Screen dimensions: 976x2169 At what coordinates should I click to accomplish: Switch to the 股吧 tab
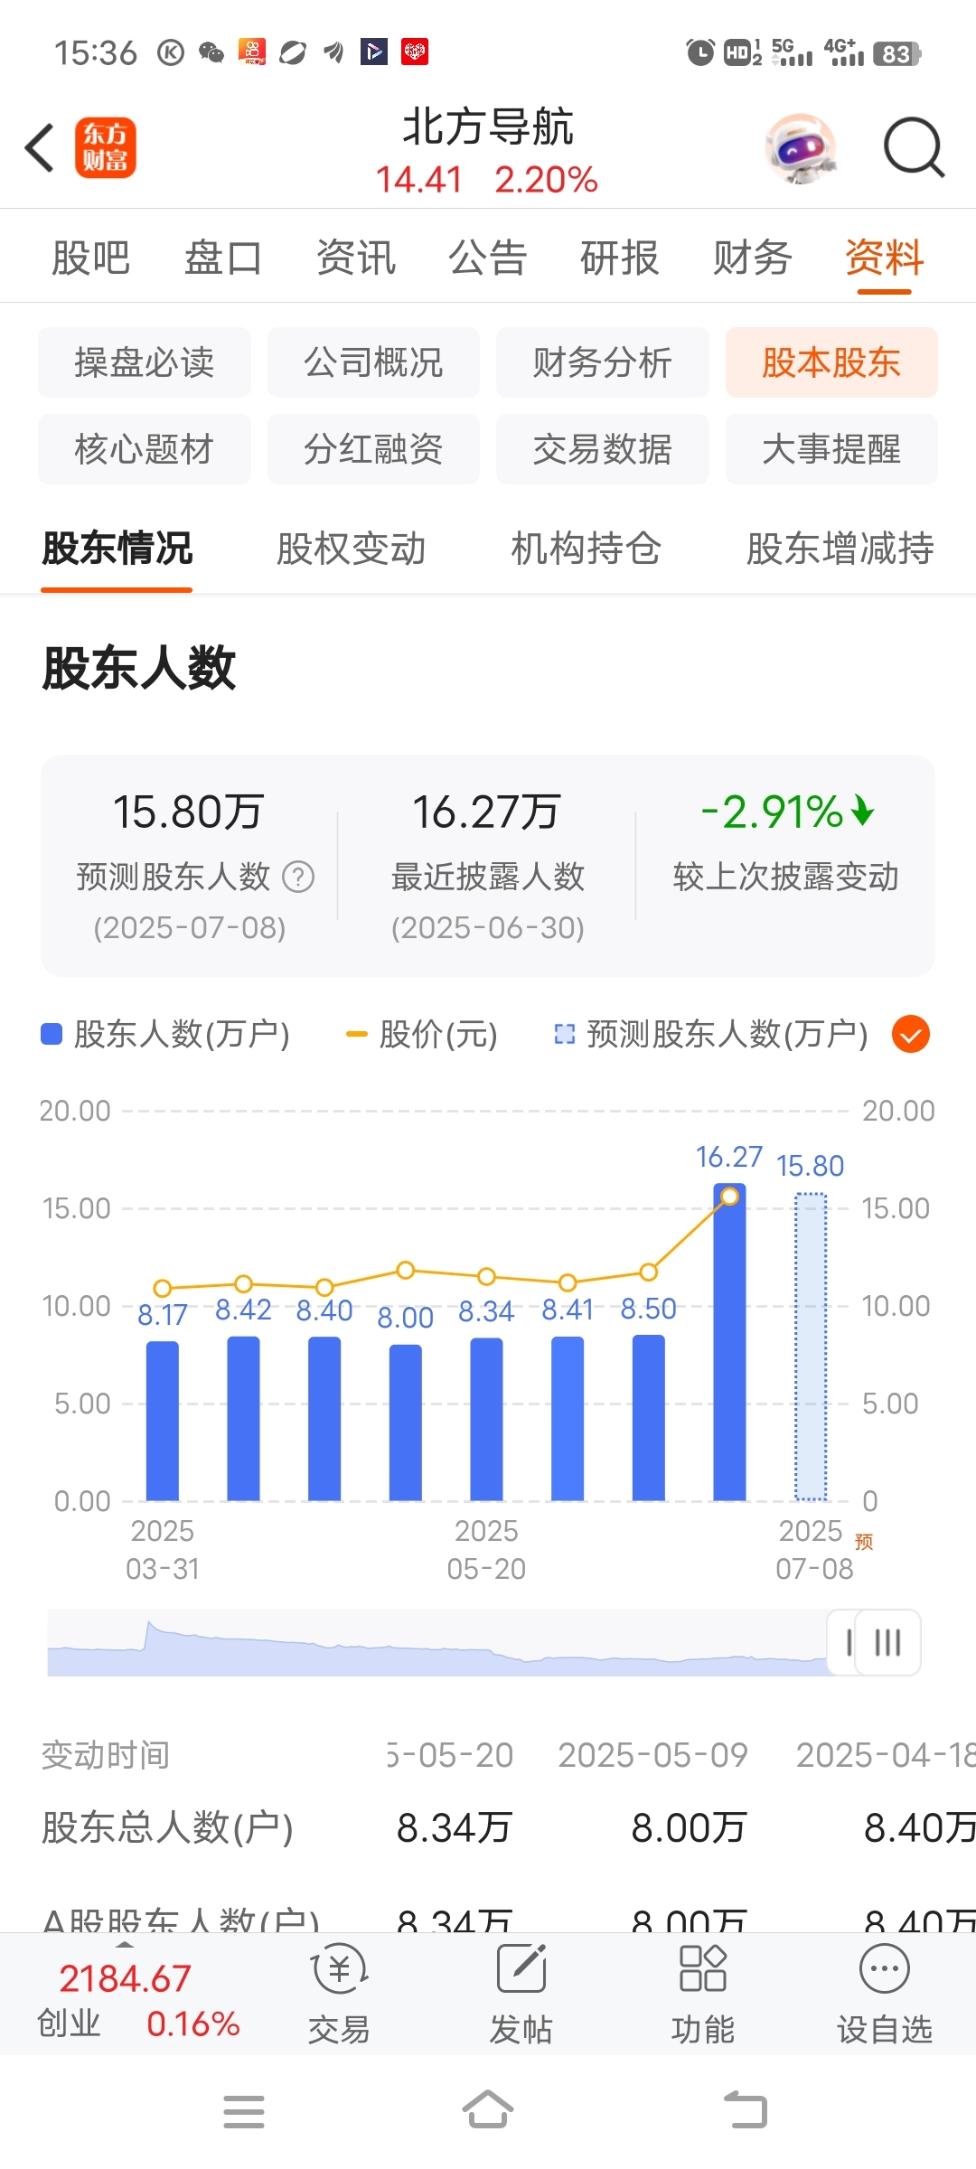click(x=91, y=258)
